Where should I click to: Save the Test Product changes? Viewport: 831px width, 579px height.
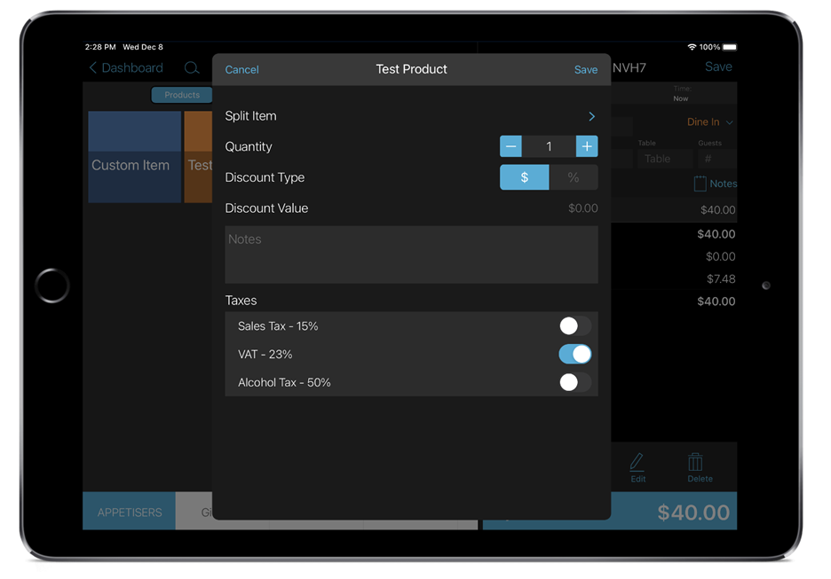click(585, 70)
